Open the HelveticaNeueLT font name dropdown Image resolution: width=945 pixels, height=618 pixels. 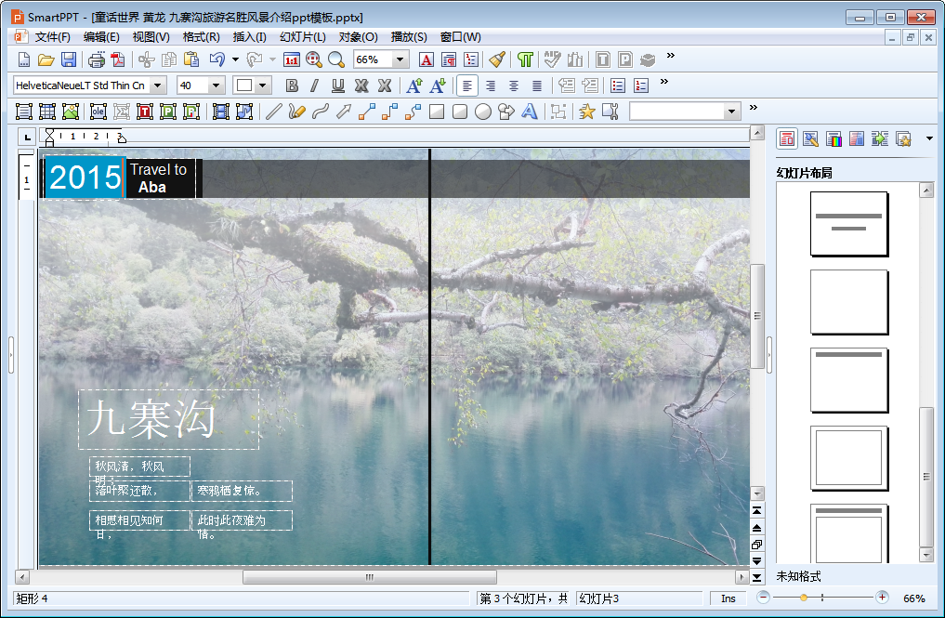[158, 85]
